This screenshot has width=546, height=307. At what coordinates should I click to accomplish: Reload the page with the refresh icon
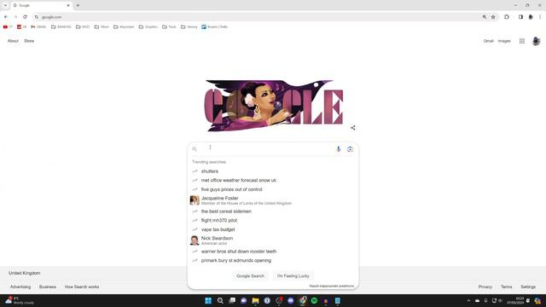point(25,17)
